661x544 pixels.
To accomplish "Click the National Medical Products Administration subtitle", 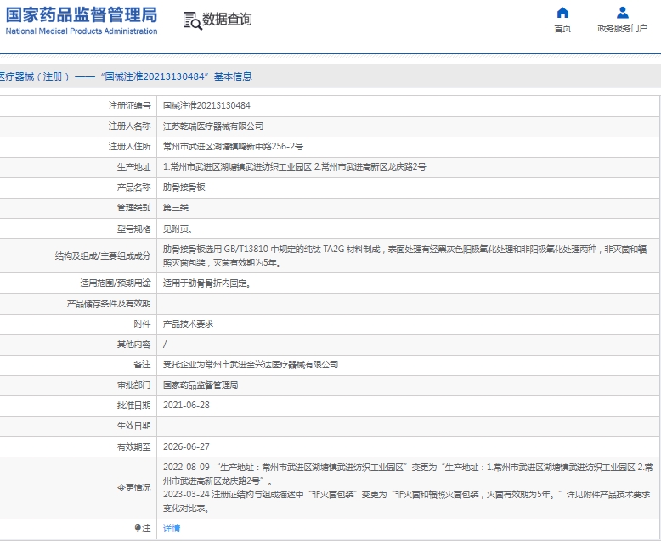I will (82, 31).
